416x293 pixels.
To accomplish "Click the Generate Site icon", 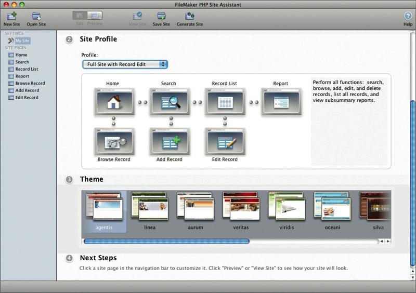I will point(190,17).
